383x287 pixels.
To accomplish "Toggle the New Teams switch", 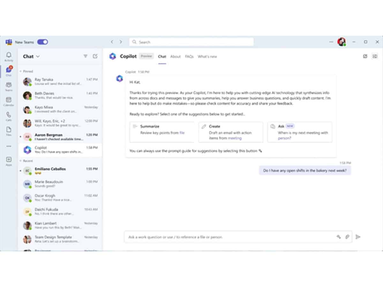I will [x=42, y=42].
